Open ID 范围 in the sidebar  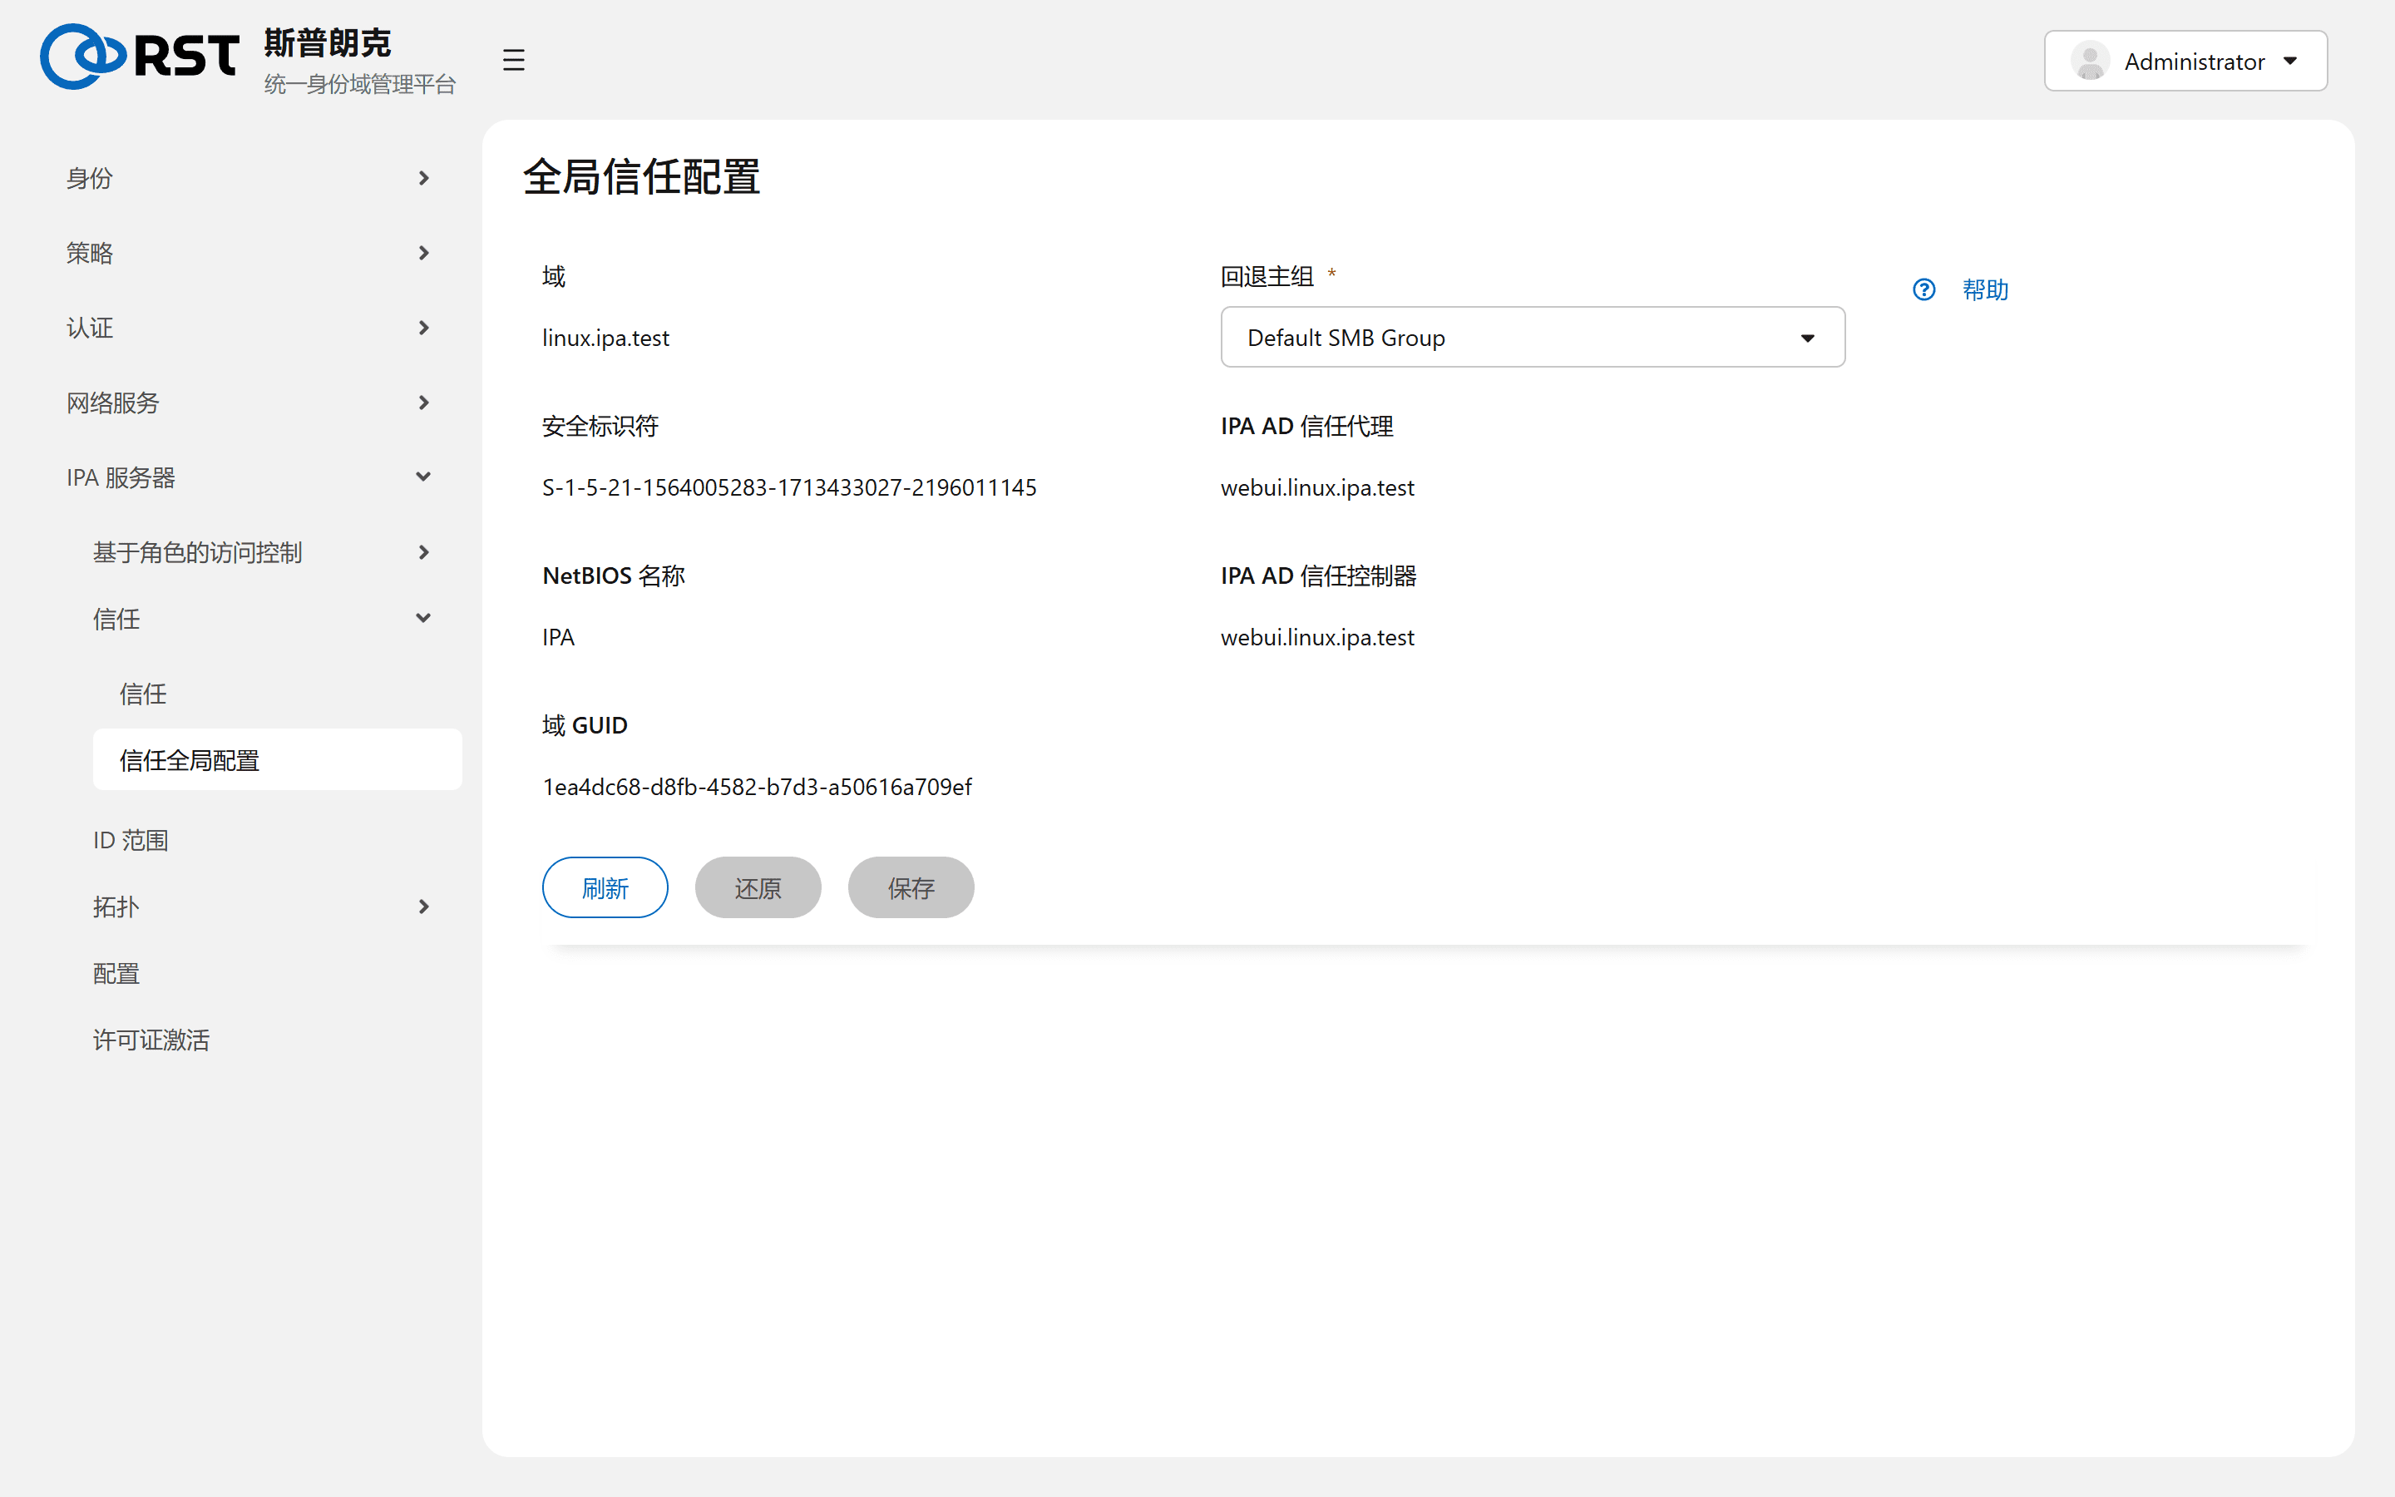131,841
